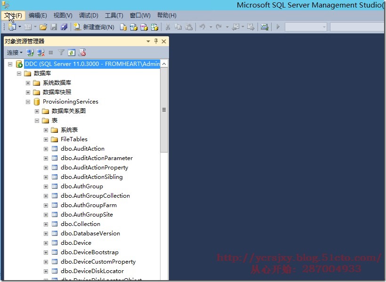Click the Copy icon in toolbar

(178, 26)
